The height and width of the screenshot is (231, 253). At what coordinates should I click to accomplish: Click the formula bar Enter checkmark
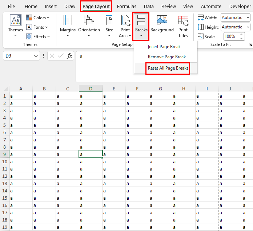coord(61,56)
